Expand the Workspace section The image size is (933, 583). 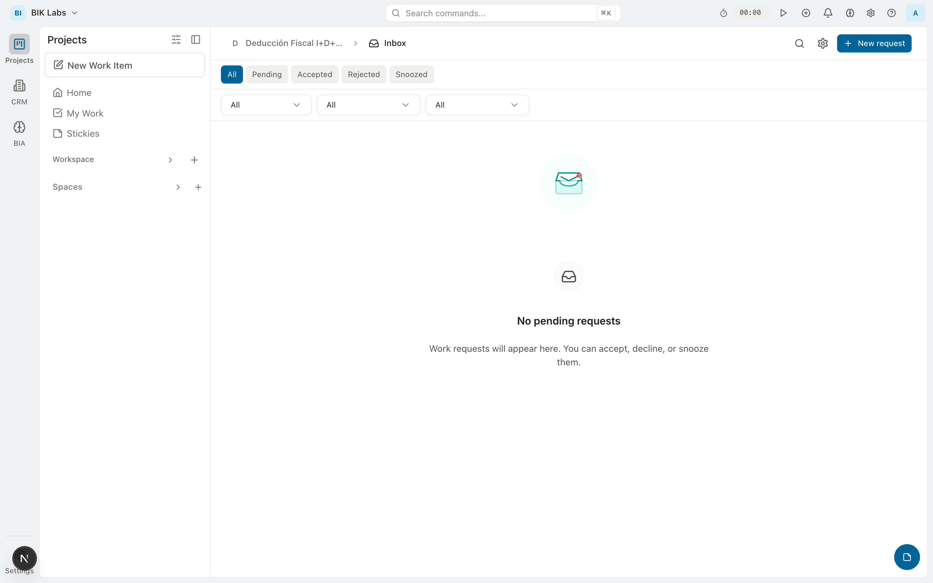point(170,160)
